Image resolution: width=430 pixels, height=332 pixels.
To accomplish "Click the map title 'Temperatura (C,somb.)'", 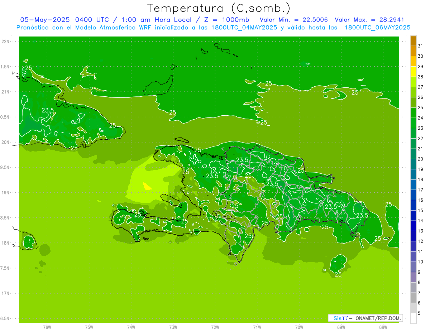I will [x=219, y=8].
